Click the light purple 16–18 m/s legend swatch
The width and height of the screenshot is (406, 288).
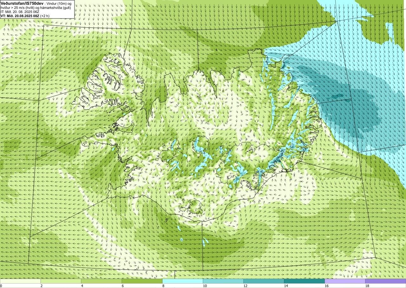[345, 281]
